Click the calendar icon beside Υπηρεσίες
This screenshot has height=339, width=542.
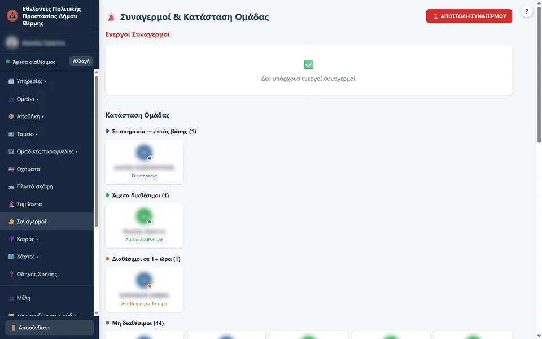tap(11, 81)
